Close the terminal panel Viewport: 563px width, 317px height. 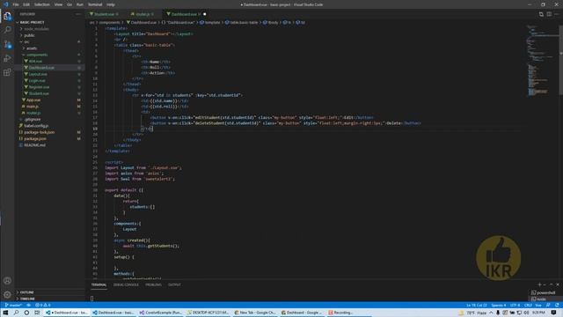pyautogui.click(x=558, y=284)
